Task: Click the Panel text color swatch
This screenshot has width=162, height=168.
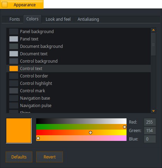Action: [x=14, y=39]
